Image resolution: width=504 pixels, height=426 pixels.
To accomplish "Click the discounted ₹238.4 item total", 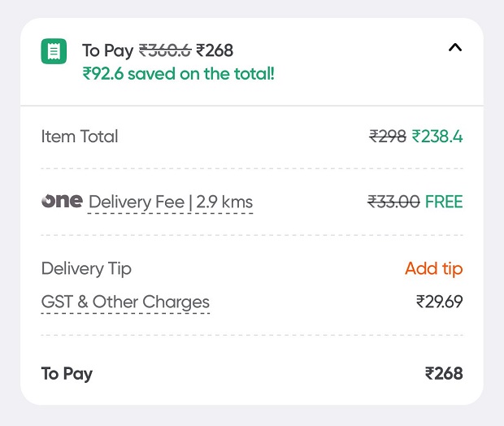I will tap(437, 137).
